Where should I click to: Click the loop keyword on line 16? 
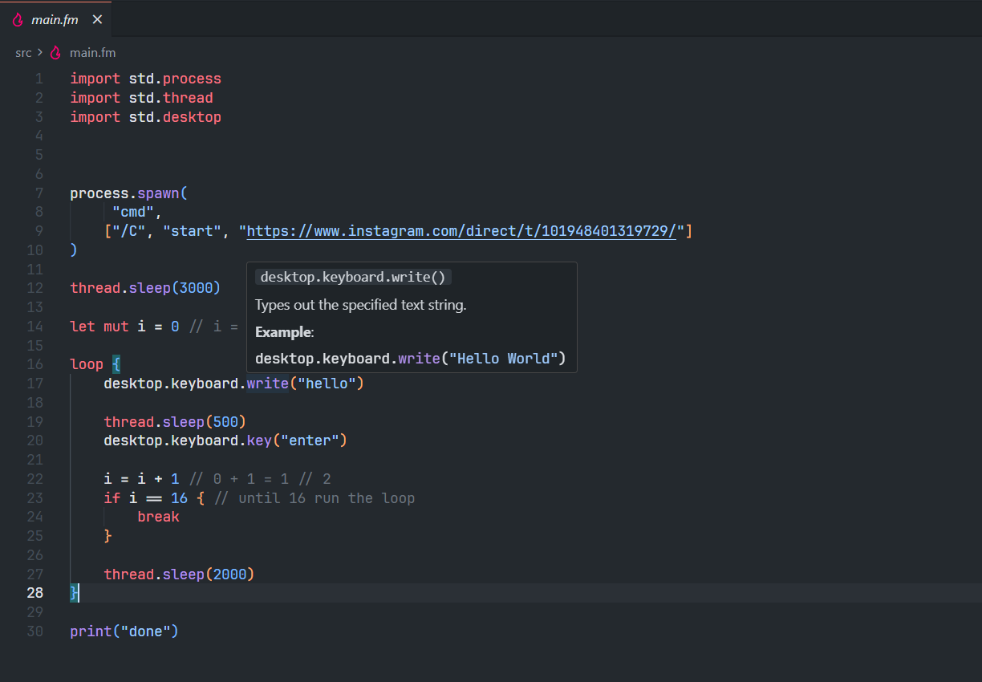[87, 364]
